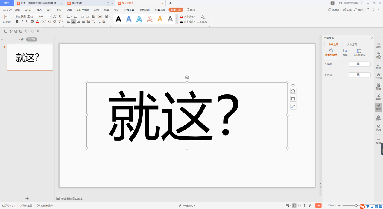The image size is (383, 209).
Task: Increase font size with large A icon
Action: tap(54, 16)
